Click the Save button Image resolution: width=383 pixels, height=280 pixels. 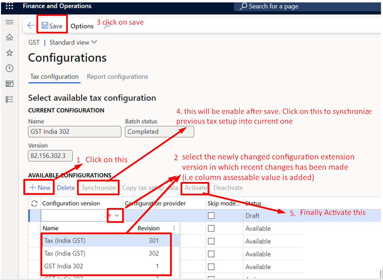(52, 26)
